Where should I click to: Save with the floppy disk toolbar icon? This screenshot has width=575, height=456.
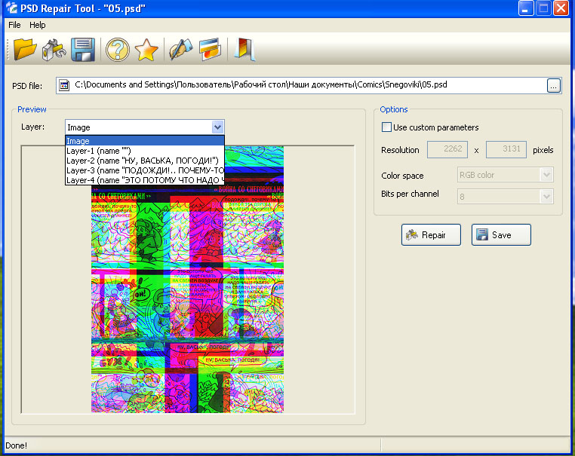coord(83,50)
